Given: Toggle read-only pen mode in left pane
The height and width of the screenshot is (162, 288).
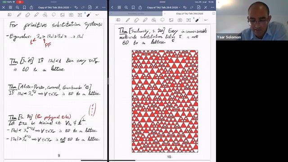Looking at the screenshot, I should 97,8.
